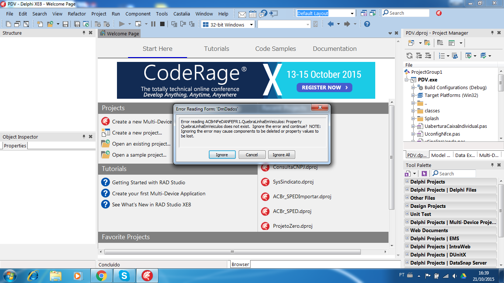This screenshot has height=283, width=504.
Task: Click the Set debug desktop icon
Action: click(373, 13)
